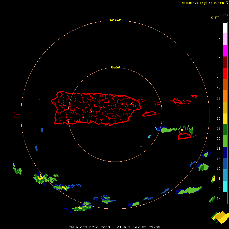
Task: Click the dark green dot echo south of Vieques
Action: [x=141, y=147]
